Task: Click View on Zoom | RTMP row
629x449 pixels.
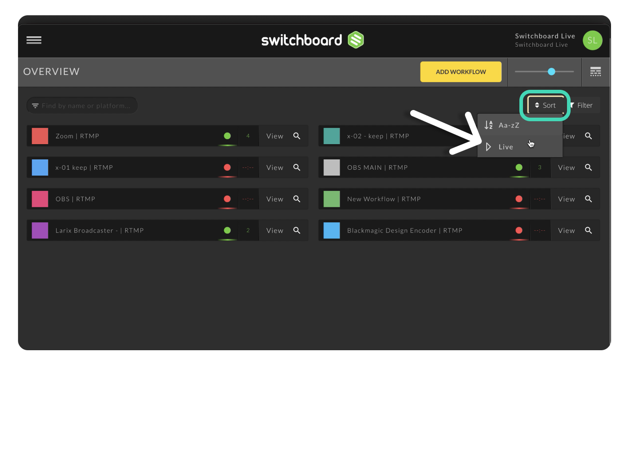Action: pos(275,136)
